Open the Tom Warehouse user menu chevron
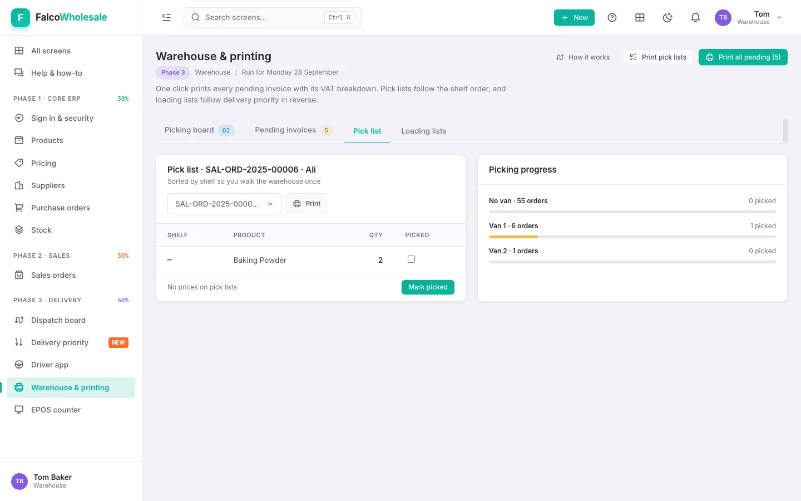The image size is (801, 501). [x=779, y=17]
